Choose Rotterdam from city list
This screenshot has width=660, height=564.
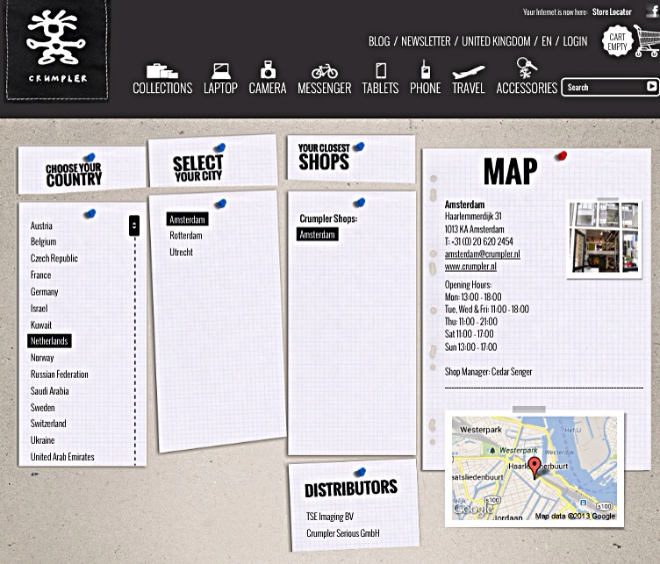(186, 236)
